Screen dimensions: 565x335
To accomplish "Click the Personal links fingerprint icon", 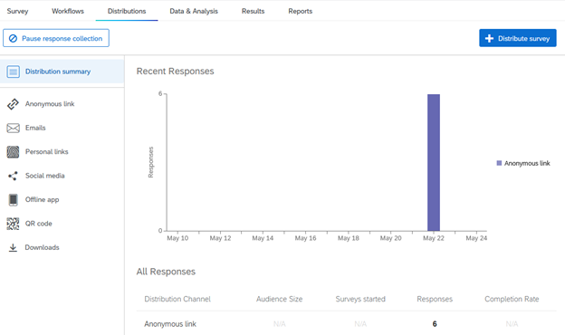I will 13,152.
